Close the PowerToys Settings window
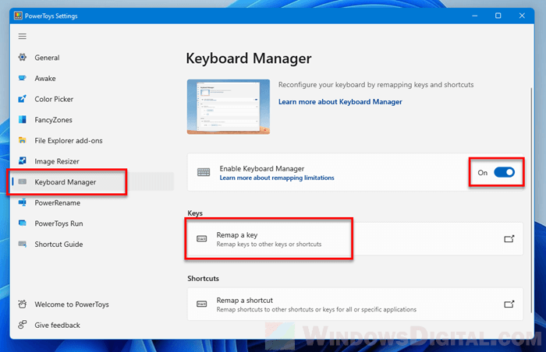Viewport: 546px width, 352px height. coord(522,16)
